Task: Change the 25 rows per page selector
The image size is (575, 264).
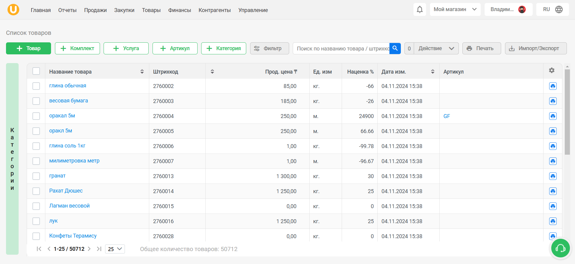Action: pos(115,249)
